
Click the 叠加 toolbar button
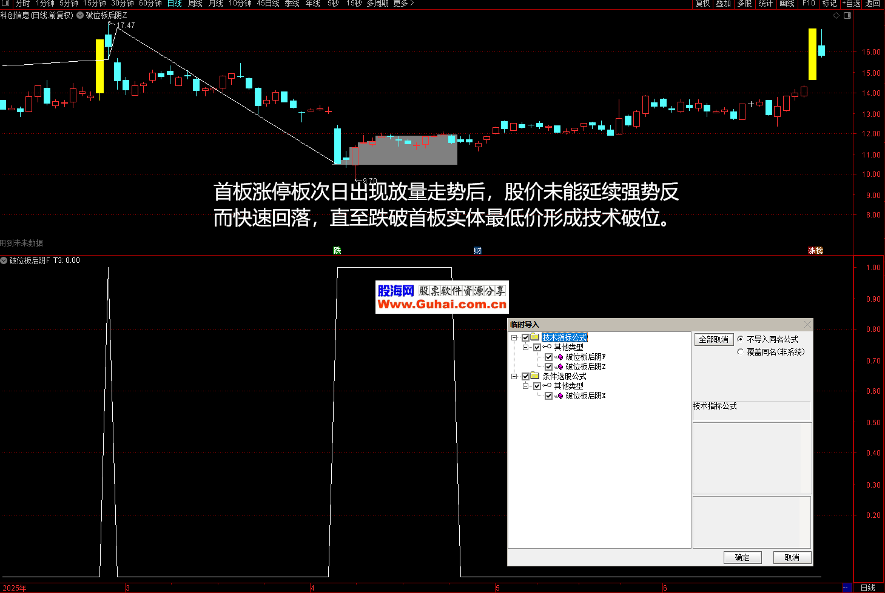point(724,3)
